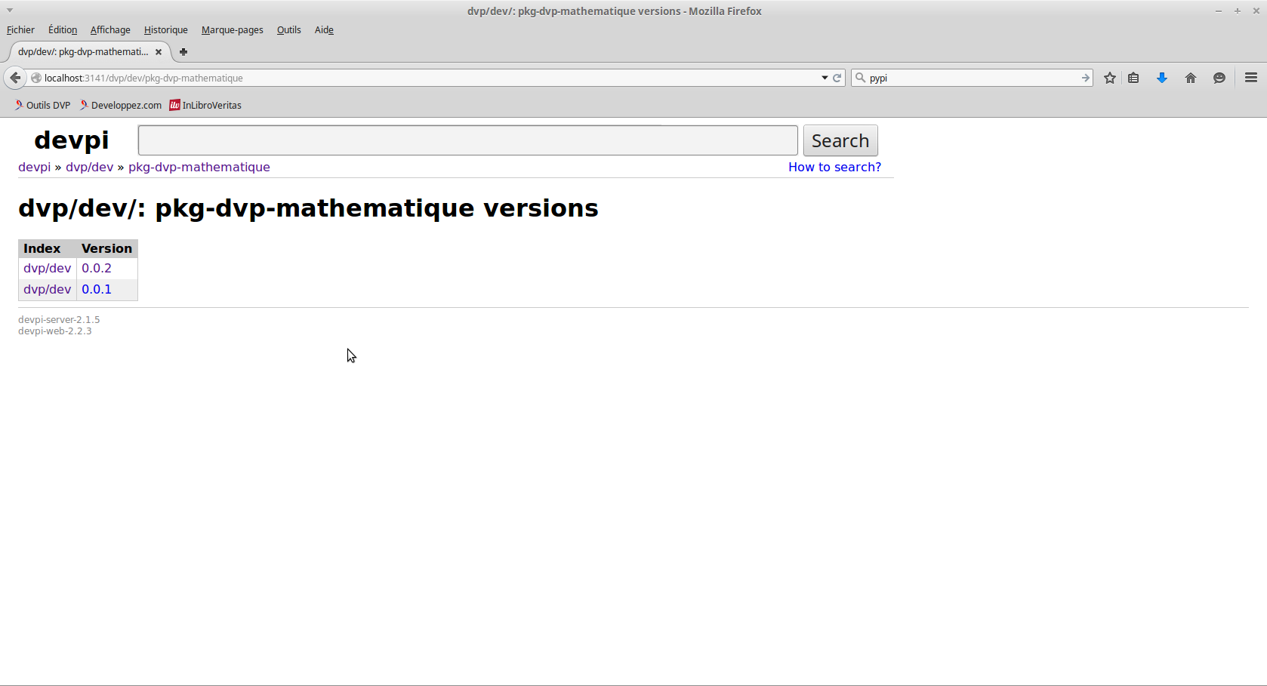1267x686 pixels.
Task: Open the bookmarks list icon
Action: point(1133,78)
